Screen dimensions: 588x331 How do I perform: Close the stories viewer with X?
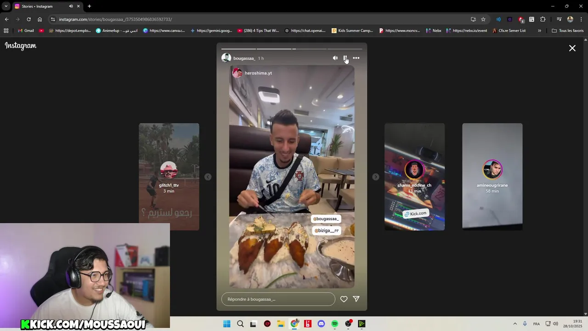[572, 48]
